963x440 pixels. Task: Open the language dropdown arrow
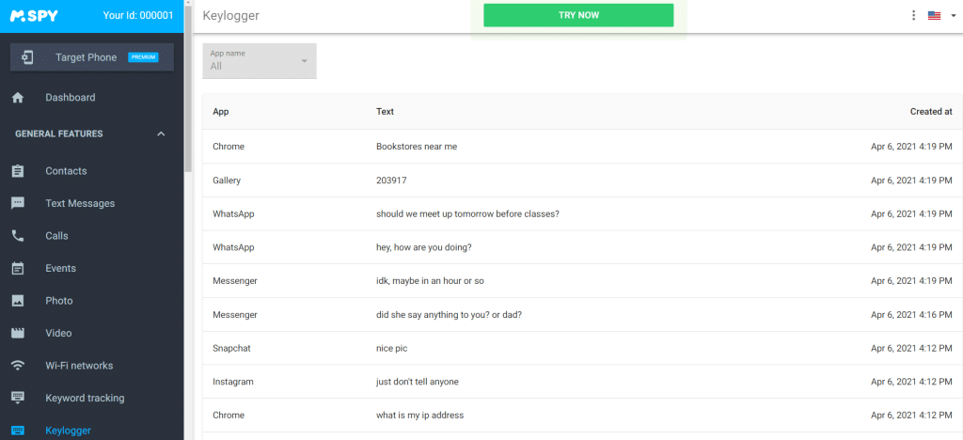pos(954,16)
